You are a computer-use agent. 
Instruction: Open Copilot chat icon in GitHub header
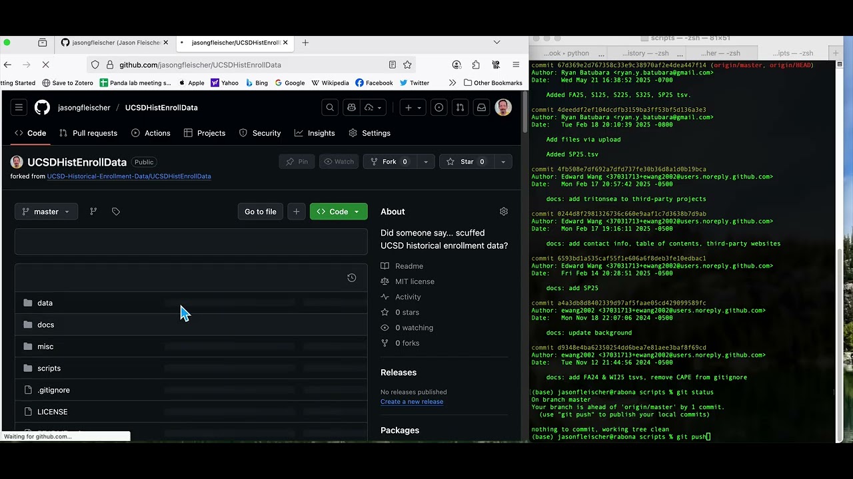point(351,107)
